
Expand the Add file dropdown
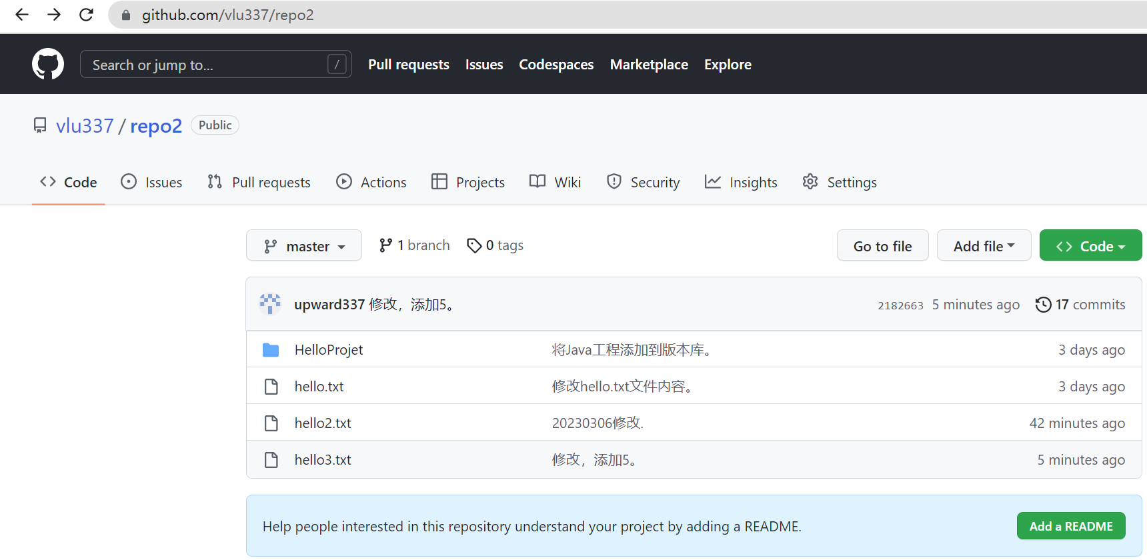click(x=984, y=245)
